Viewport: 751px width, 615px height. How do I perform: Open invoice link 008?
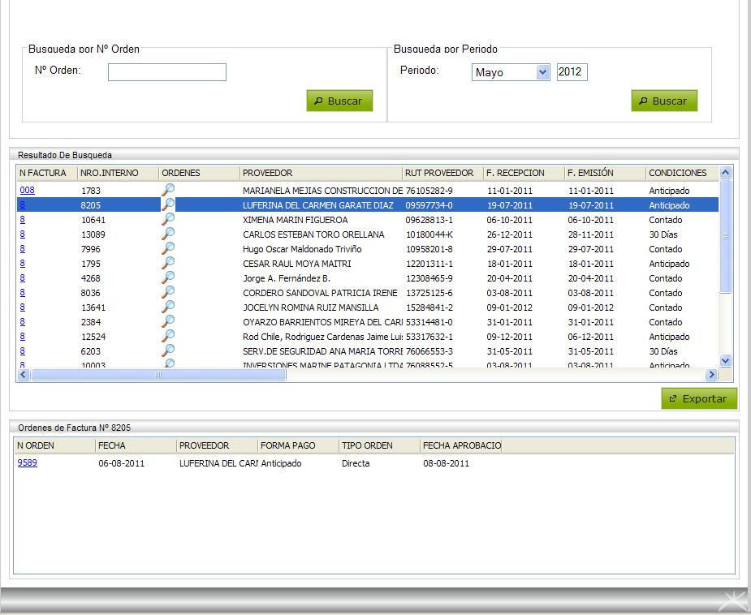point(28,190)
